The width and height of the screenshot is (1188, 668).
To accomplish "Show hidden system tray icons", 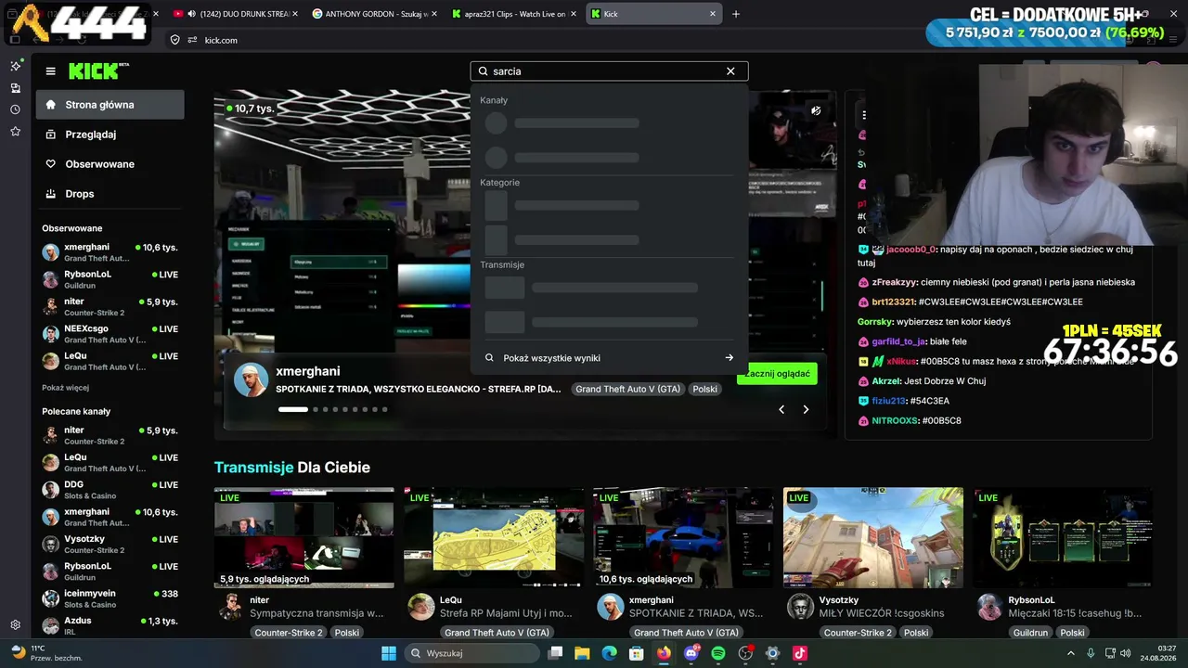I will coord(1071,653).
